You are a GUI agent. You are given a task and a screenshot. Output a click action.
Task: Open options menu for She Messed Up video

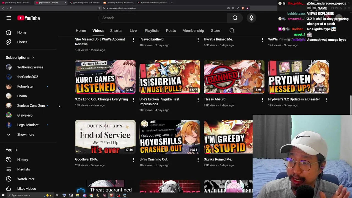(134, 40)
